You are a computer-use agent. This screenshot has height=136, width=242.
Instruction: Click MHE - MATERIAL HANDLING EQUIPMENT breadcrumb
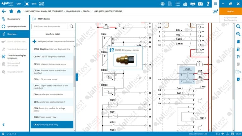point(44,11)
